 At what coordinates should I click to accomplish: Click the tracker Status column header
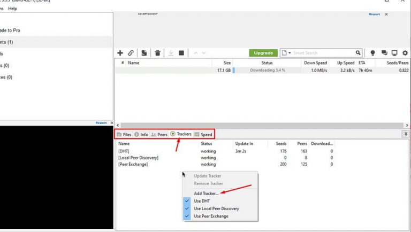tap(206, 143)
